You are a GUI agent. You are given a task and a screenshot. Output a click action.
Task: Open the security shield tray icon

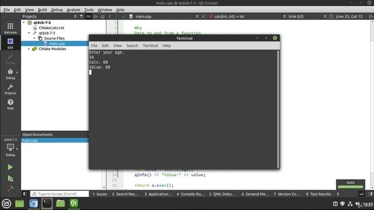point(342,204)
